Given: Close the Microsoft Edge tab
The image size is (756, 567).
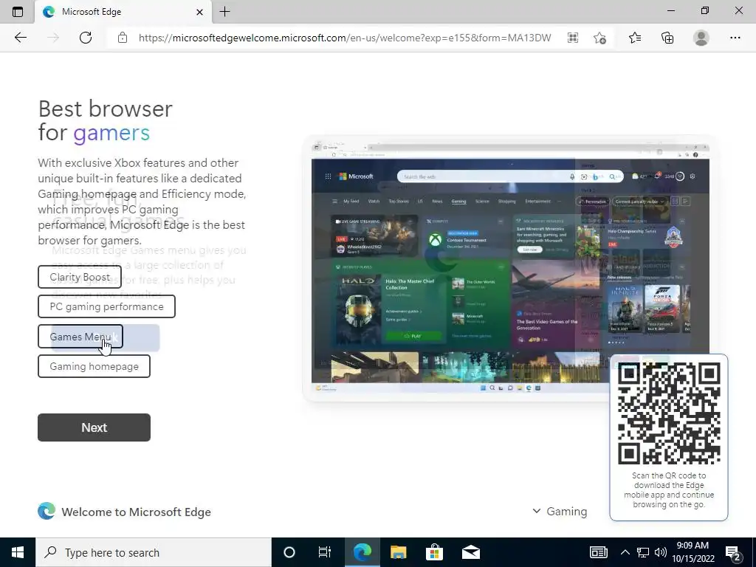Looking at the screenshot, I should (199, 12).
